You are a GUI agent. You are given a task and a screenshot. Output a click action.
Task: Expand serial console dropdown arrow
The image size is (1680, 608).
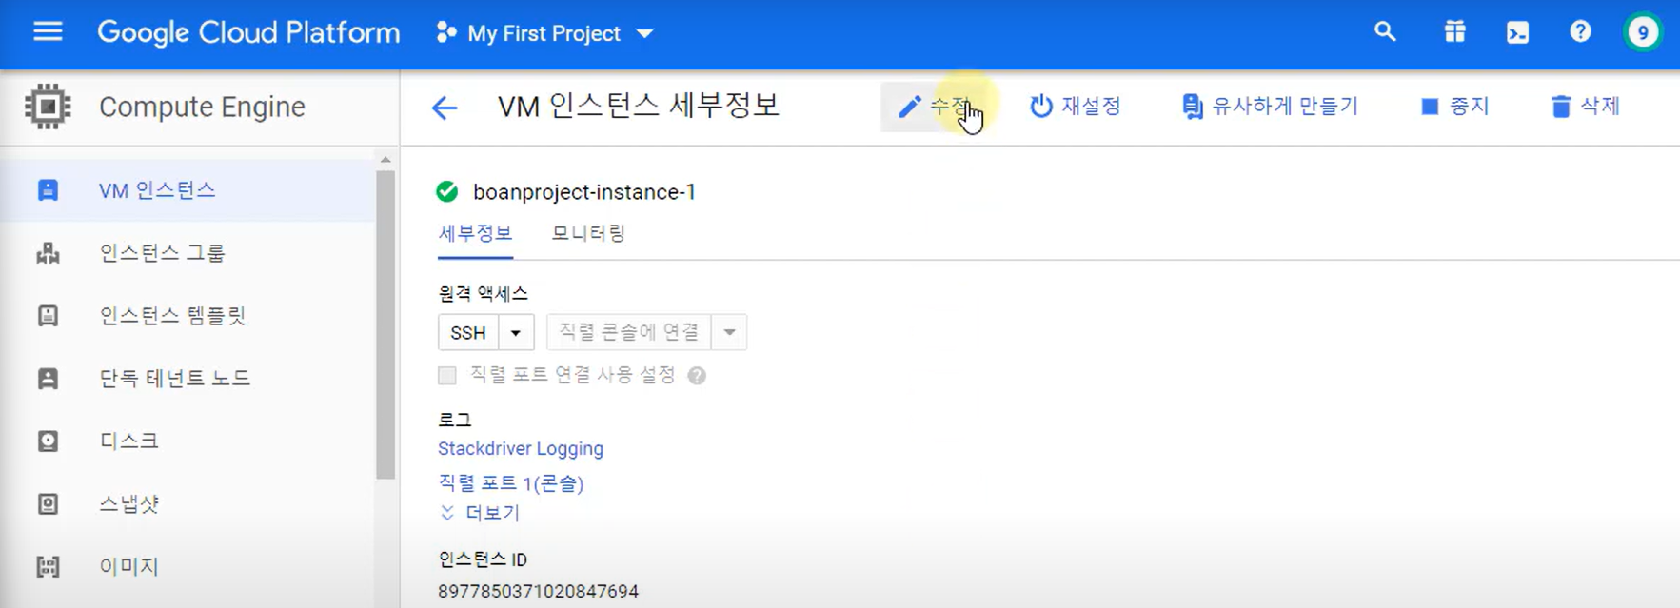pyautogui.click(x=729, y=332)
